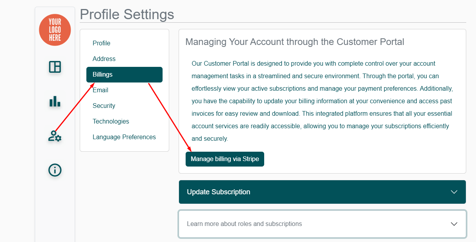Click the highlighted Billings entry
The image size is (476, 242).
(x=124, y=74)
